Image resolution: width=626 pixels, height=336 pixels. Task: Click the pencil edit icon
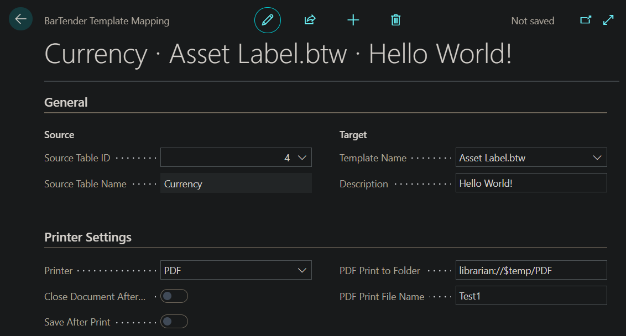[x=268, y=20]
